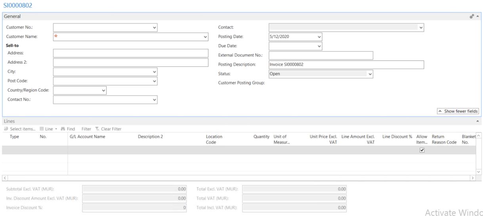
Task: Click the General section settings gear icon
Action: [472, 17]
